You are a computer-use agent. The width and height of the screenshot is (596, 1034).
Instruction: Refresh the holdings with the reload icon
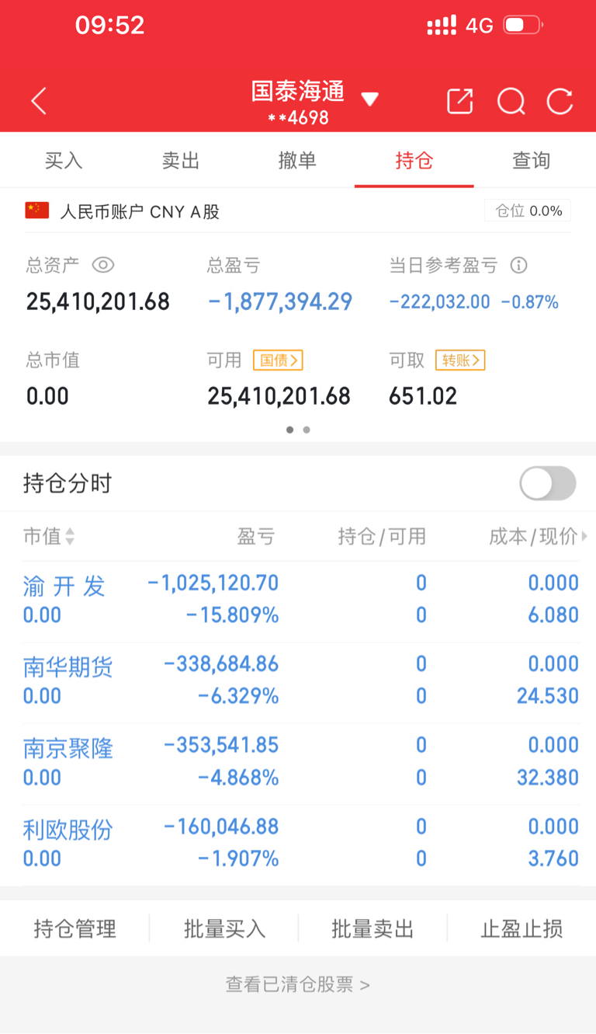[560, 101]
